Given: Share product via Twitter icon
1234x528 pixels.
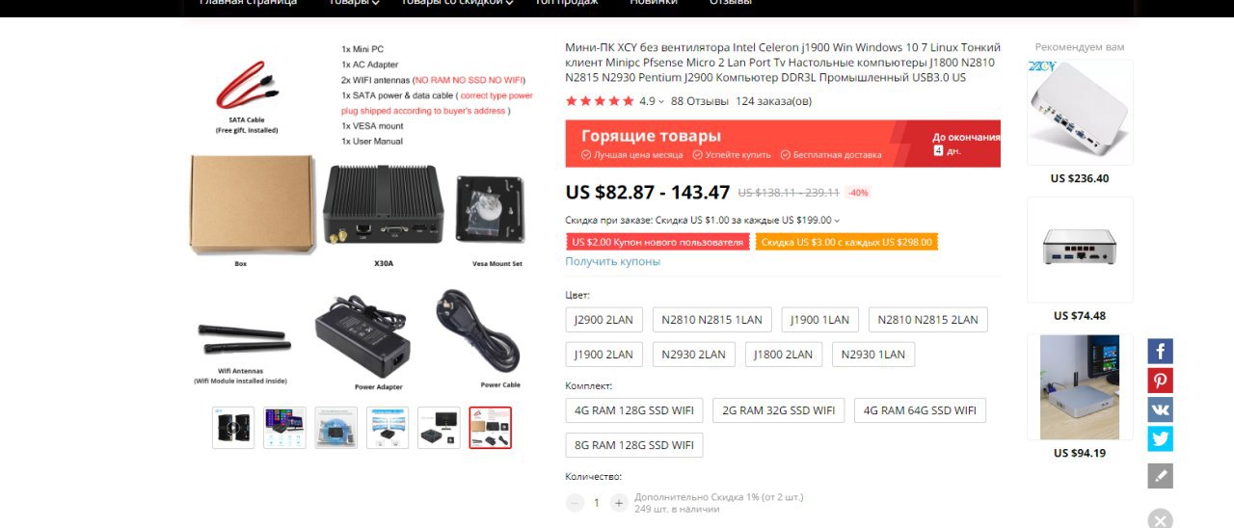Looking at the screenshot, I should coord(1160,438).
